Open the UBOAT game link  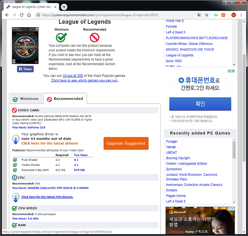(x=172, y=153)
